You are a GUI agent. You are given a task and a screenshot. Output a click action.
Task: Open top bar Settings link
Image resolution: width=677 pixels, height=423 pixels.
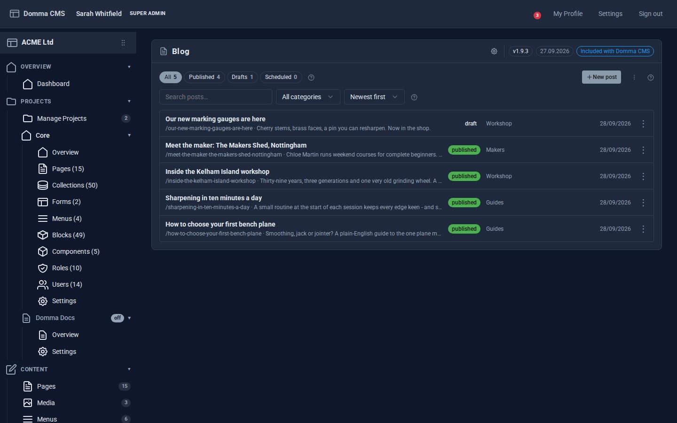610,14
